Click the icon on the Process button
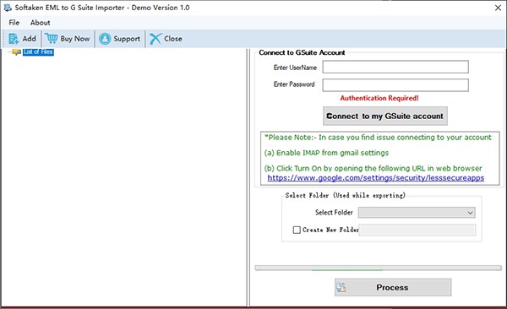 pos(341,287)
